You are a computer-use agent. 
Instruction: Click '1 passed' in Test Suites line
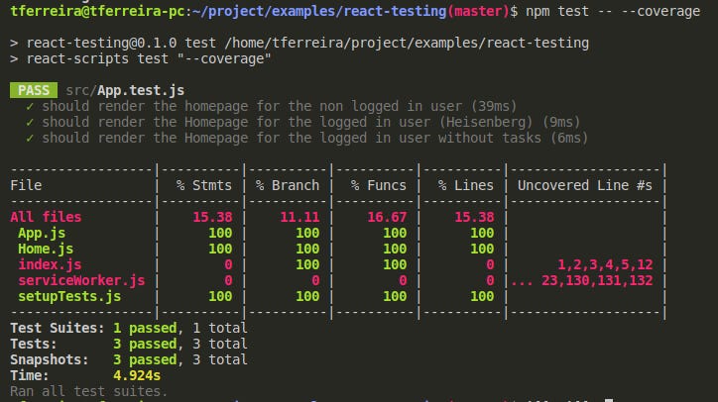(x=145, y=328)
